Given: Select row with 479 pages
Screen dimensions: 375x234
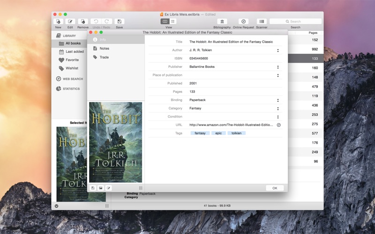Looking at the screenshot, I should (306, 87).
